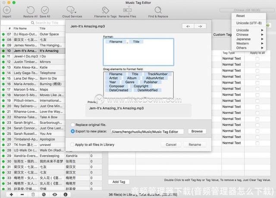
Task: Select Reset in the encoding menu
Action: tap(241, 16)
